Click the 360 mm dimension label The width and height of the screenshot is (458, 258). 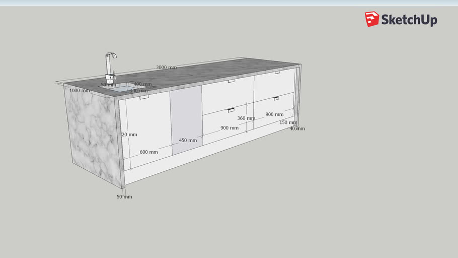pyautogui.click(x=246, y=118)
